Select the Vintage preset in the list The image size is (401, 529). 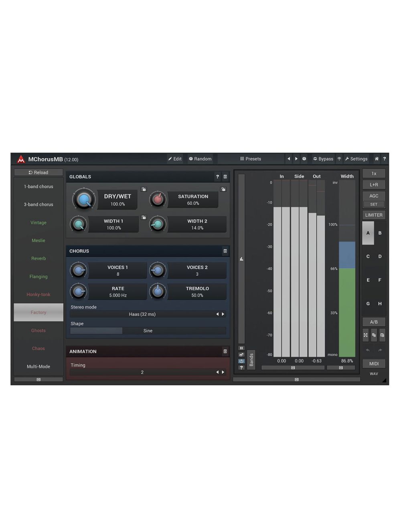point(38,222)
